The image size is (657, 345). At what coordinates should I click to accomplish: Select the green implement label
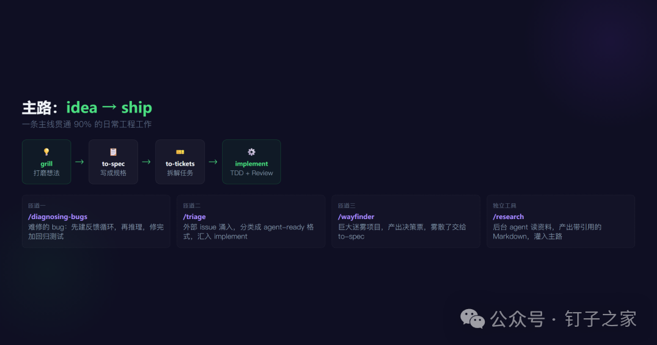[251, 164]
